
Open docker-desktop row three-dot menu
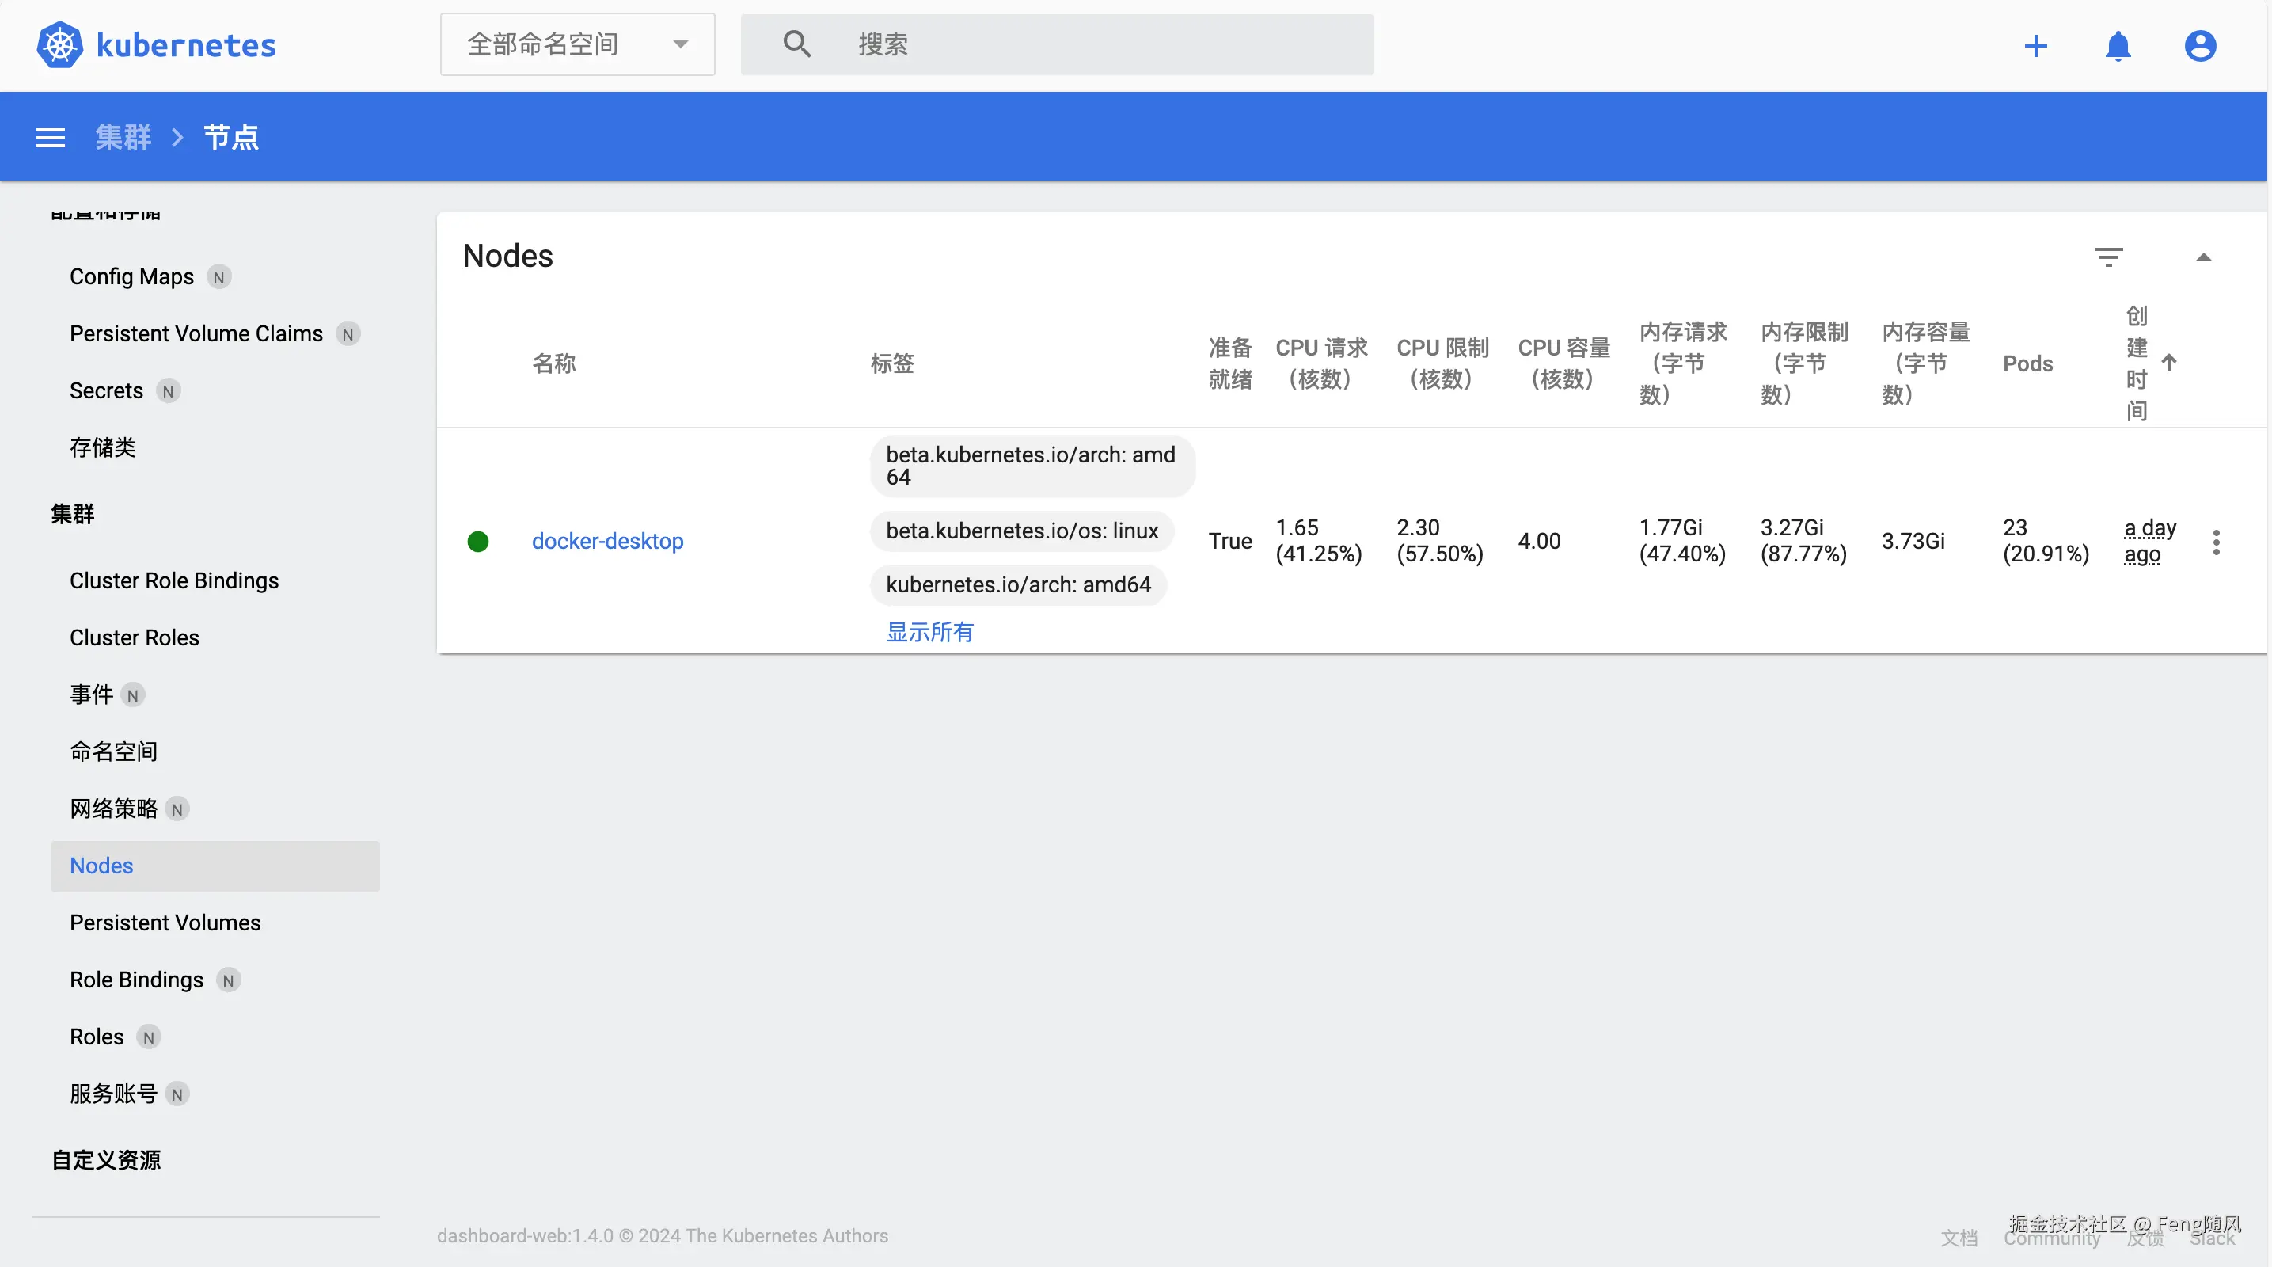(x=2216, y=542)
